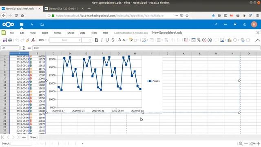Screen dimensions: 261x147
Task: Switch to the Demo-Site browser tab
Action: pyautogui.click(x=64, y=9)
